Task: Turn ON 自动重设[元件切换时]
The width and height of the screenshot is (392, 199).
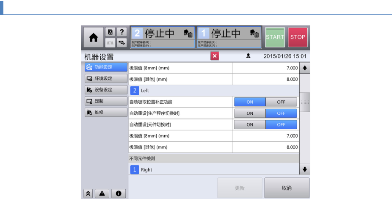Action: [x=250, y=124]
